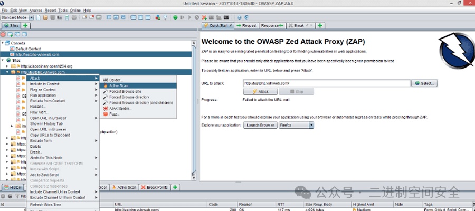Screen dimensions: 475x211
Task: Open the Standard Mode dropdown
Action: pyautogui.click(x=32, y=17)
